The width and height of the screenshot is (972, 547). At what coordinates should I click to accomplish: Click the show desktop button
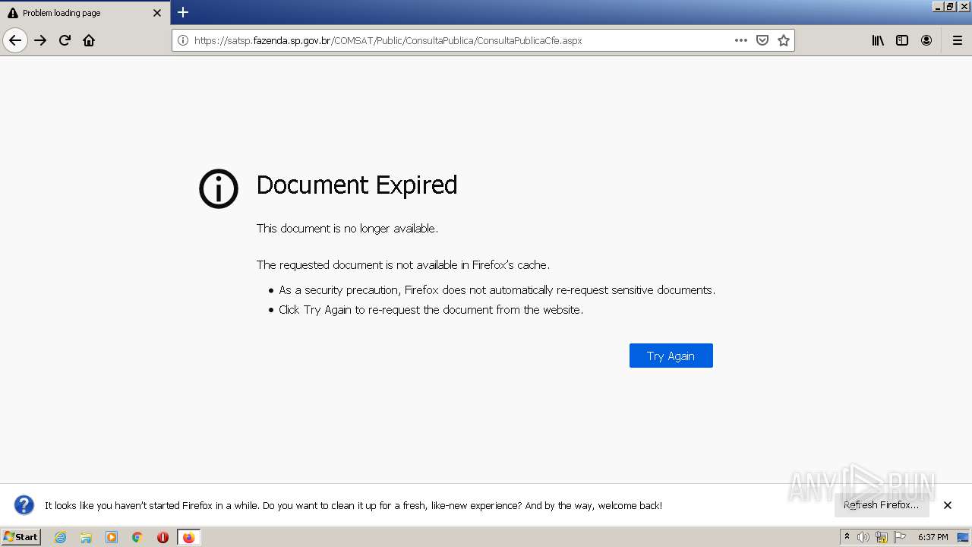963,537
